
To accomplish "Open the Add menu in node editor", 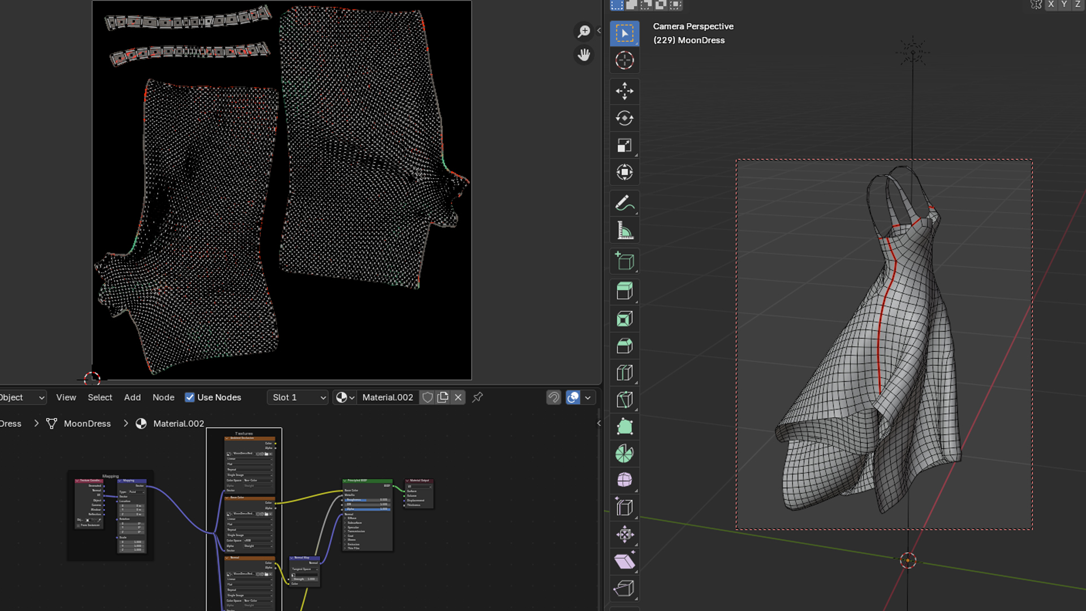I will pos(132,398).
